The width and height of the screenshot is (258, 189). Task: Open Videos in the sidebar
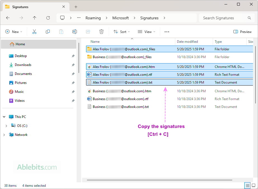(x=20, y=101)
